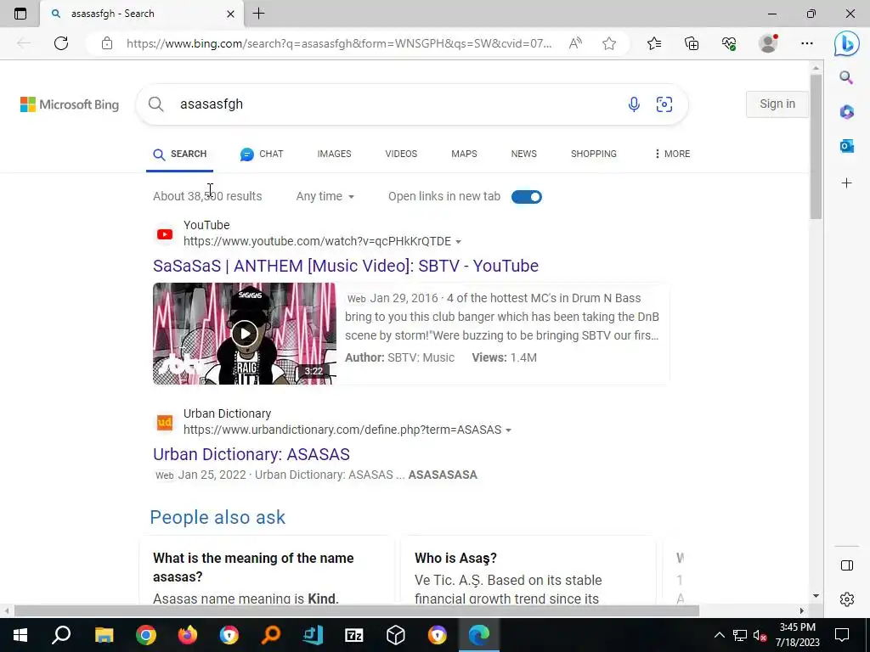Open the Windows Start menu
This screenshot has width=870, height=652.
(x=20, y=635)
